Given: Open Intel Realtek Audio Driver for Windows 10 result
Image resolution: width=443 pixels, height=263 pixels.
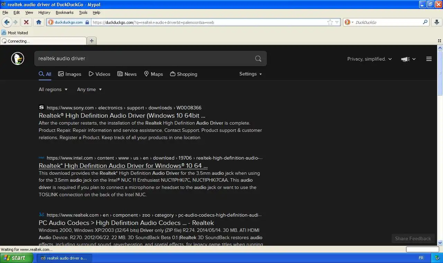Looking at the screenshot, I should coord(123,166).
